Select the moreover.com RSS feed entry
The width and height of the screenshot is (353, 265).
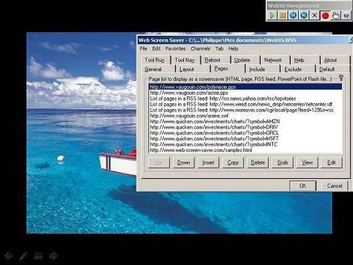[245, 110]
